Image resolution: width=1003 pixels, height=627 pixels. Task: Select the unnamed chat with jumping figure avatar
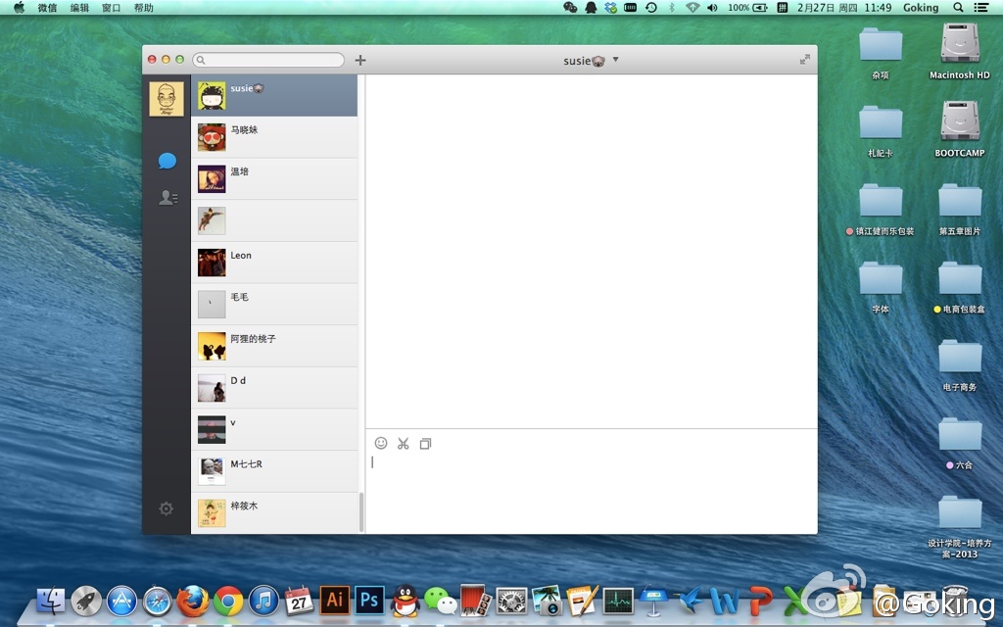[274, 220]
